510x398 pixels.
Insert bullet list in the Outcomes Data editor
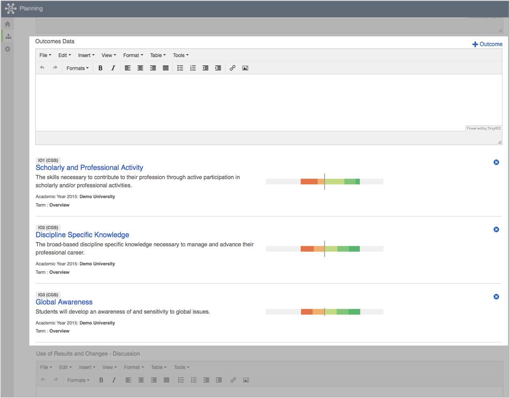click(180, 68)
